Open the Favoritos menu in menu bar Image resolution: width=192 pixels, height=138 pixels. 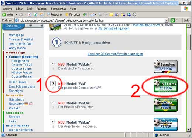click(42, 9)
